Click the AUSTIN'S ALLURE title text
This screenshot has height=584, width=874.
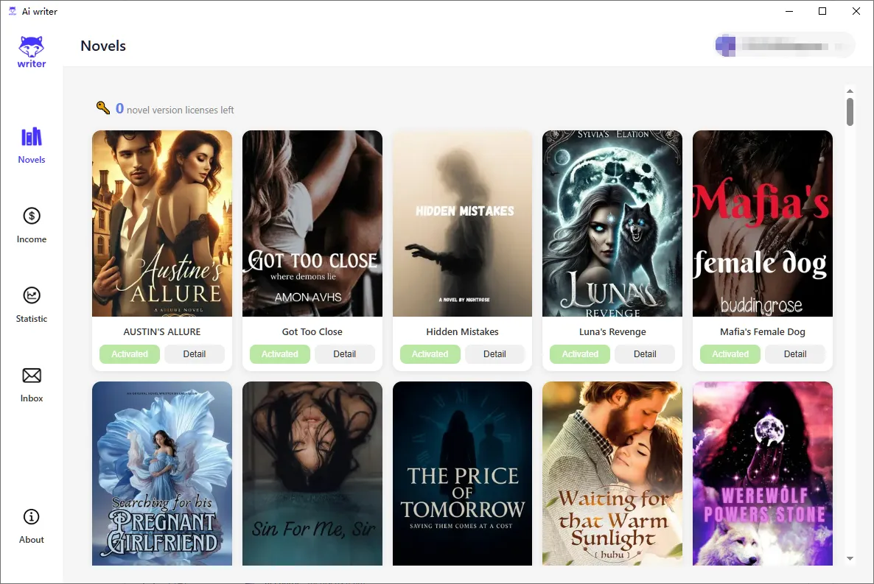[161, 331]
